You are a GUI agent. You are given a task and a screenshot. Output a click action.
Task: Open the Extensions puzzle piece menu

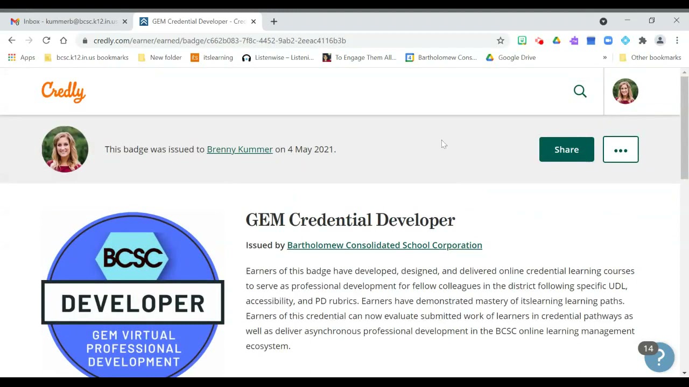[643, 40]
